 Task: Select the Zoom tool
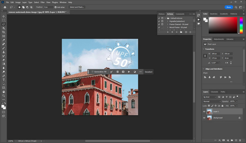tap(4, 96)
